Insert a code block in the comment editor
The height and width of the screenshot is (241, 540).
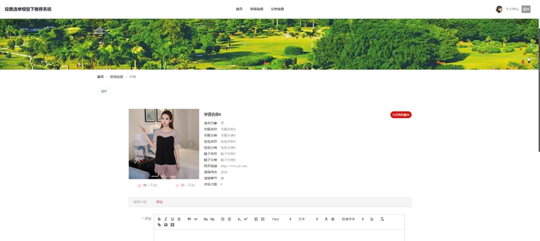pos(195,219)
